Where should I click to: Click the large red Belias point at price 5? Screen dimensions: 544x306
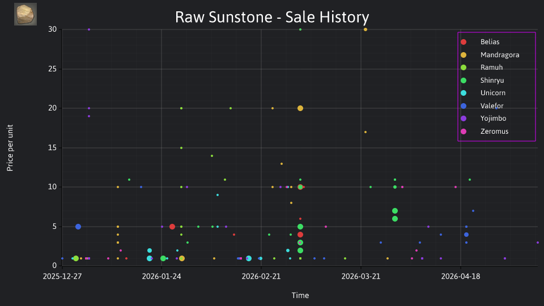click(172, 227)
